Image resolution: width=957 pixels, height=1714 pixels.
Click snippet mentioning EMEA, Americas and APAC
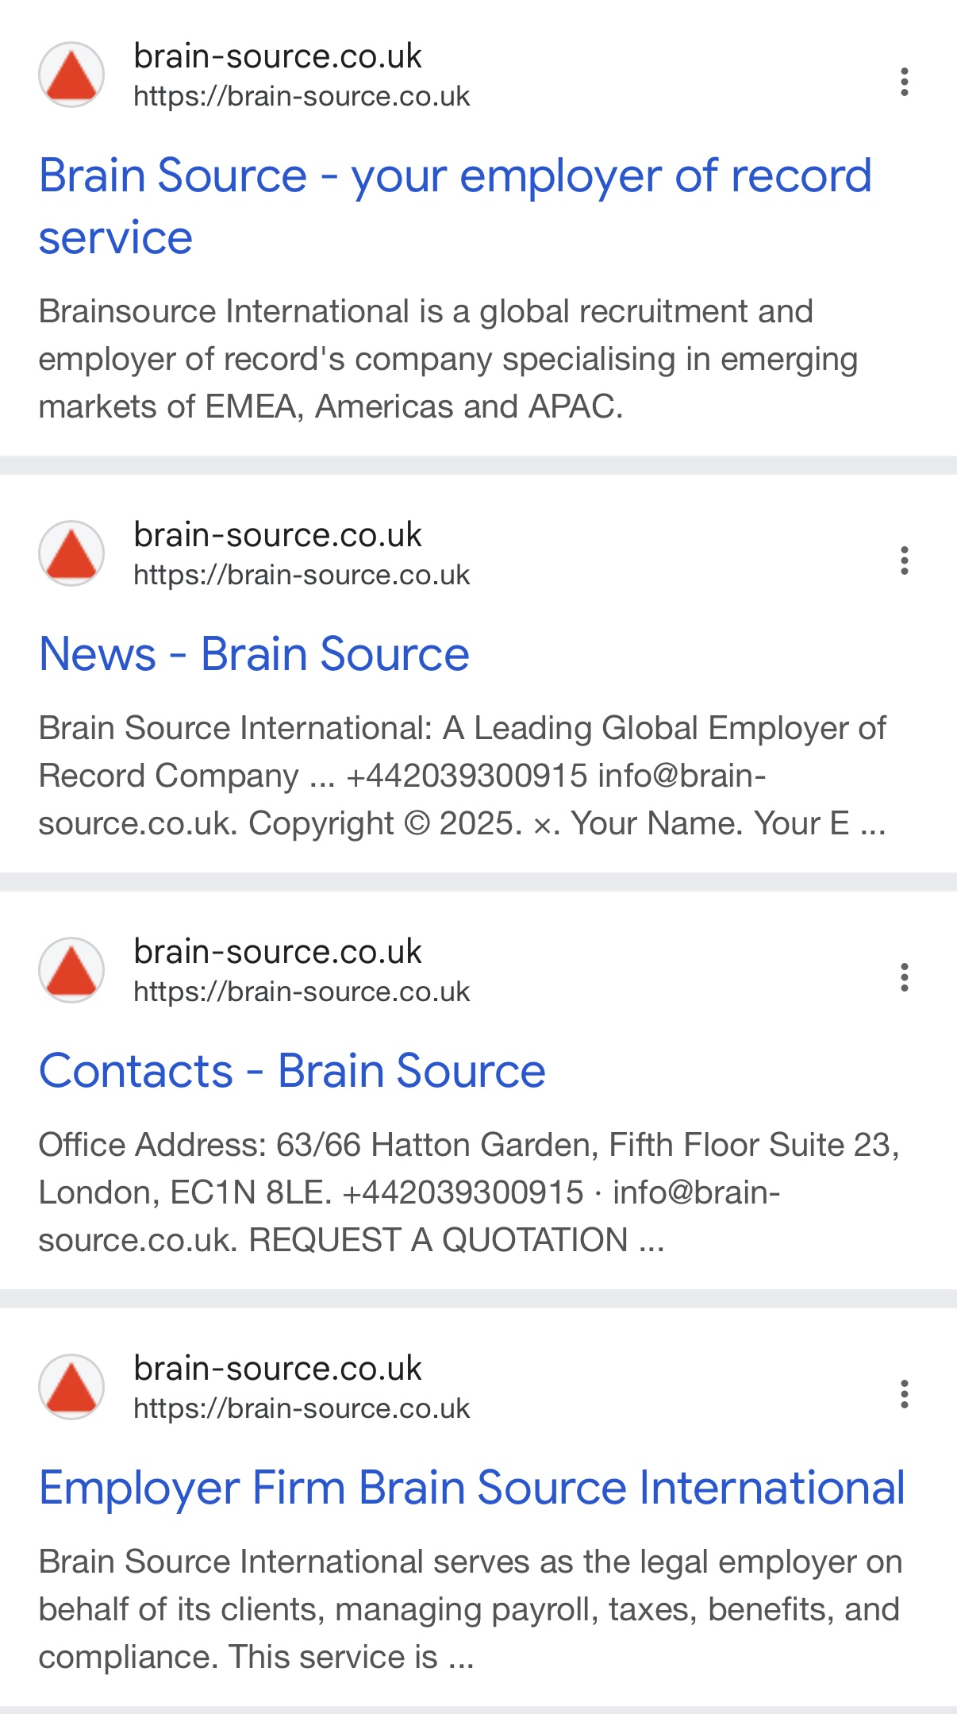[448, 359]
